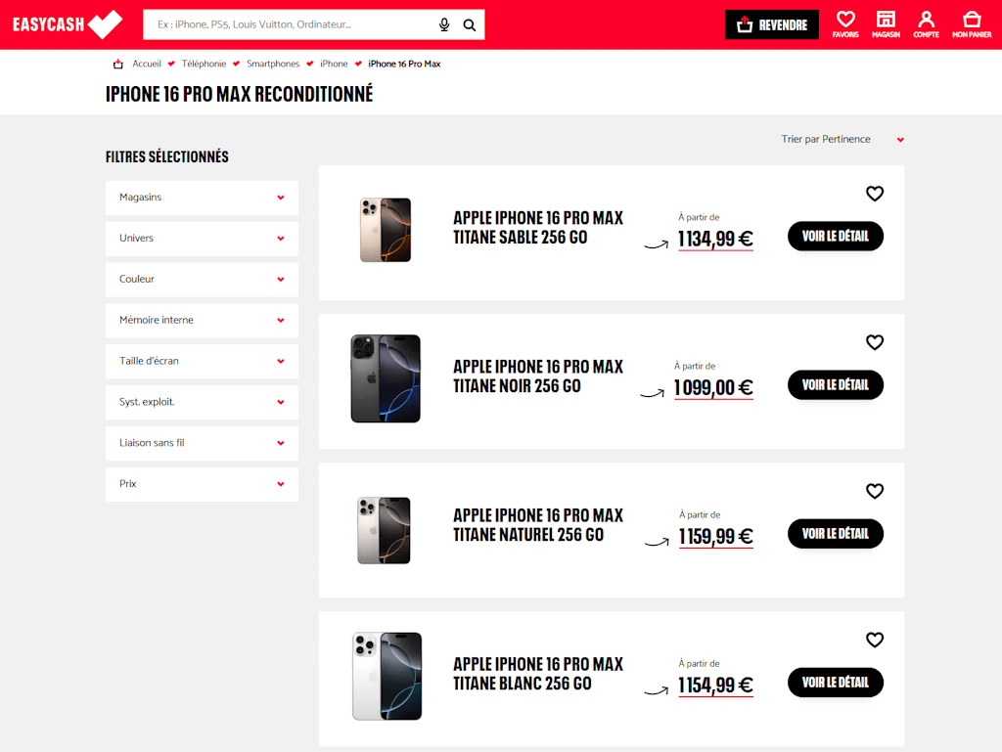
Task: Click title Apple iPhone 16 Pro Max Titane Sable
Action: (x=538, y=227)
